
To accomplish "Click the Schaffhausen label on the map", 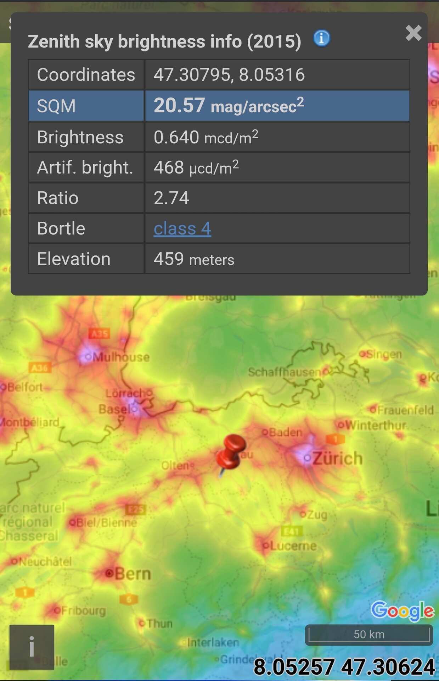I will point(285,372).
